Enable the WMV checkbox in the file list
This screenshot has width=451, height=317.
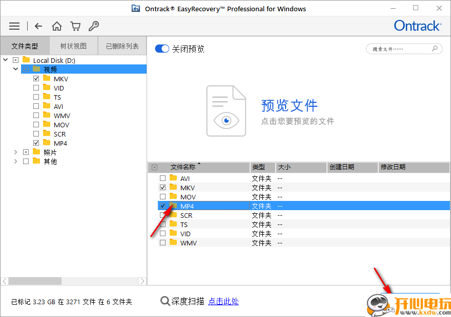[x=162, y=242]
